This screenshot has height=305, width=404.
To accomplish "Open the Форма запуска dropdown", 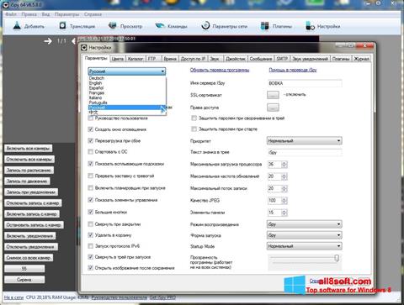I will pyautogui.click(x=305, y=235).
